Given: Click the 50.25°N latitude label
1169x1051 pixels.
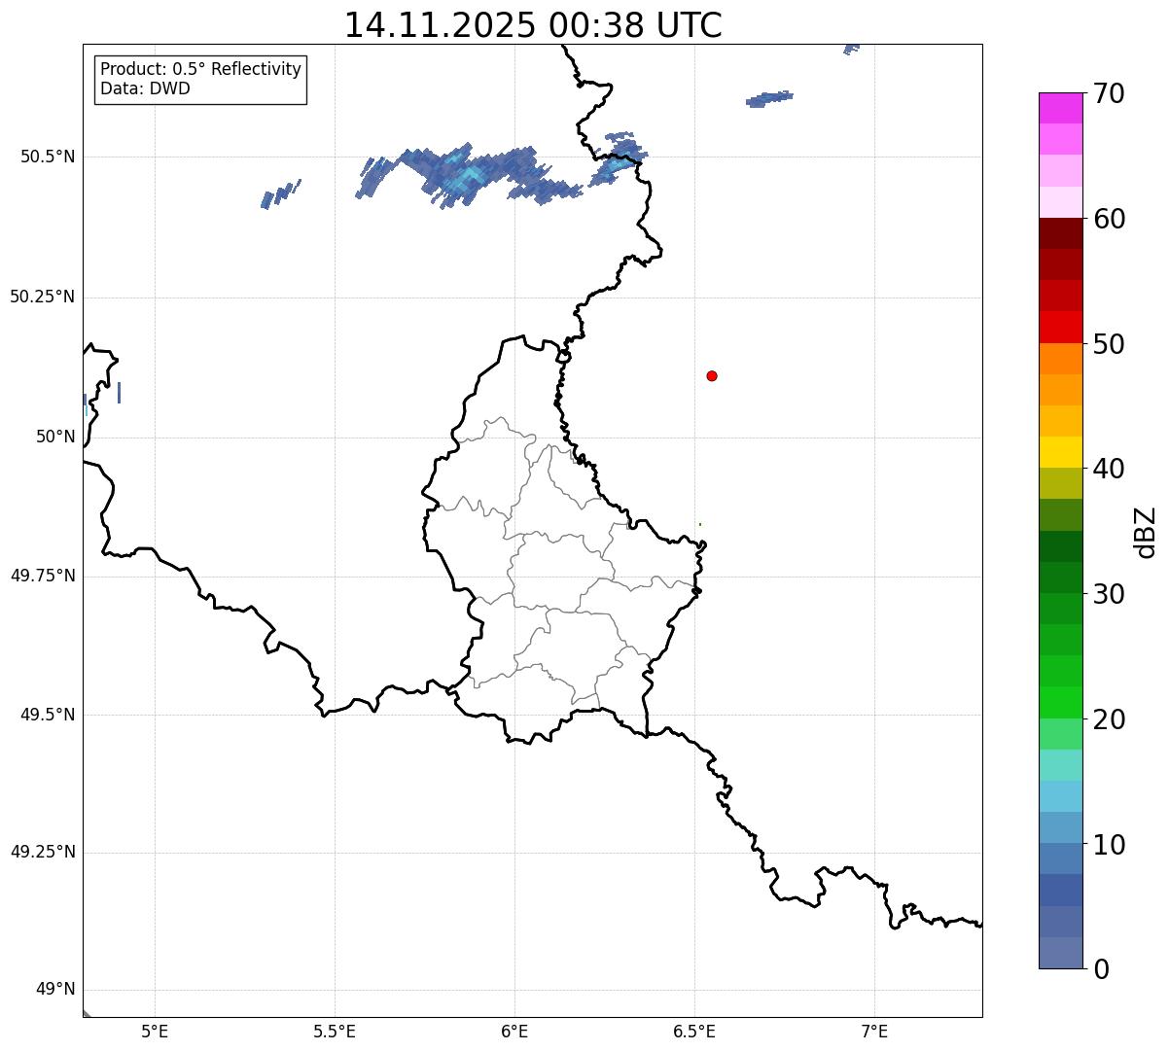Looking at the screenshot, I should [x=43, y=297].
